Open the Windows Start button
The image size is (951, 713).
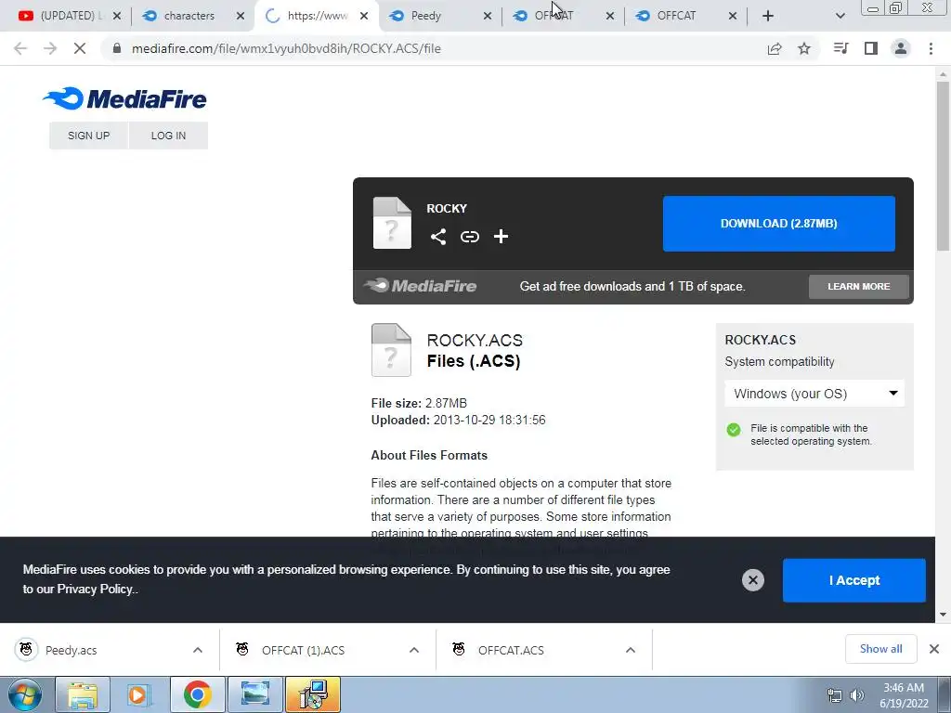(x=25, y=694)
